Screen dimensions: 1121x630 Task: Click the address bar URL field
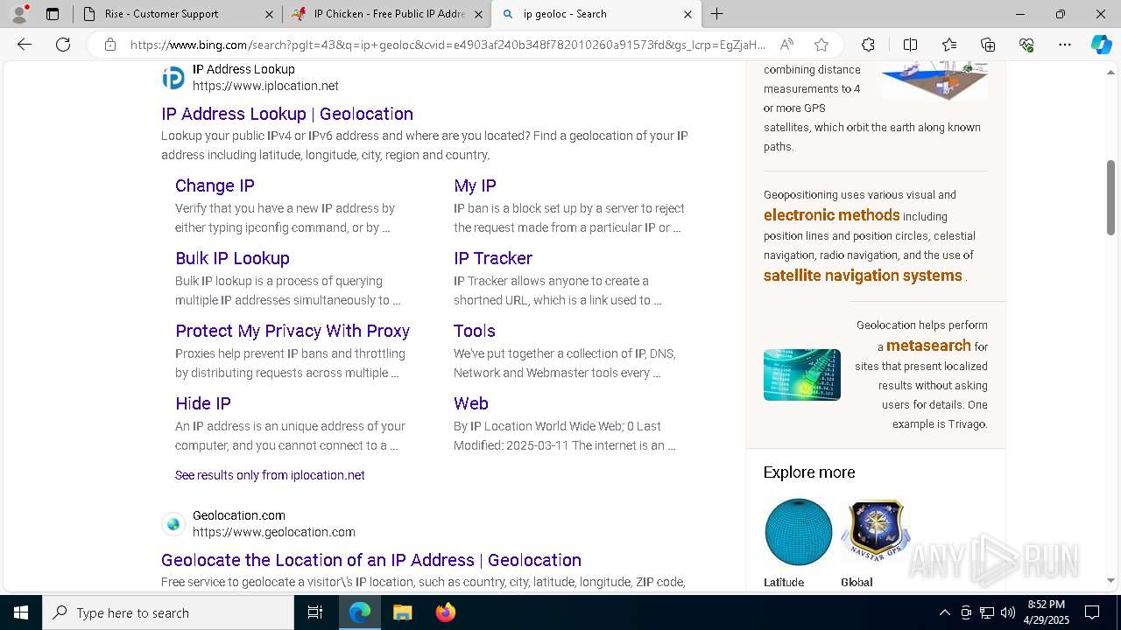(x=447, y=45)
